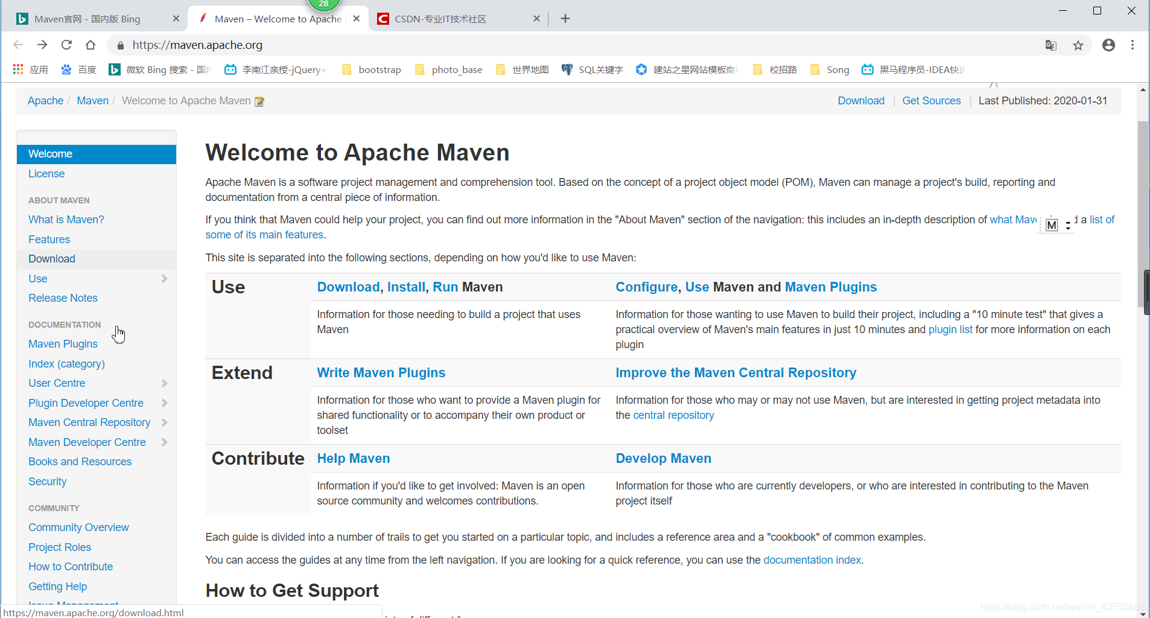The height and width of the screenshot is (618, 1150).
Task: Open the Song bookmark folder
Action: pos(830,69)
